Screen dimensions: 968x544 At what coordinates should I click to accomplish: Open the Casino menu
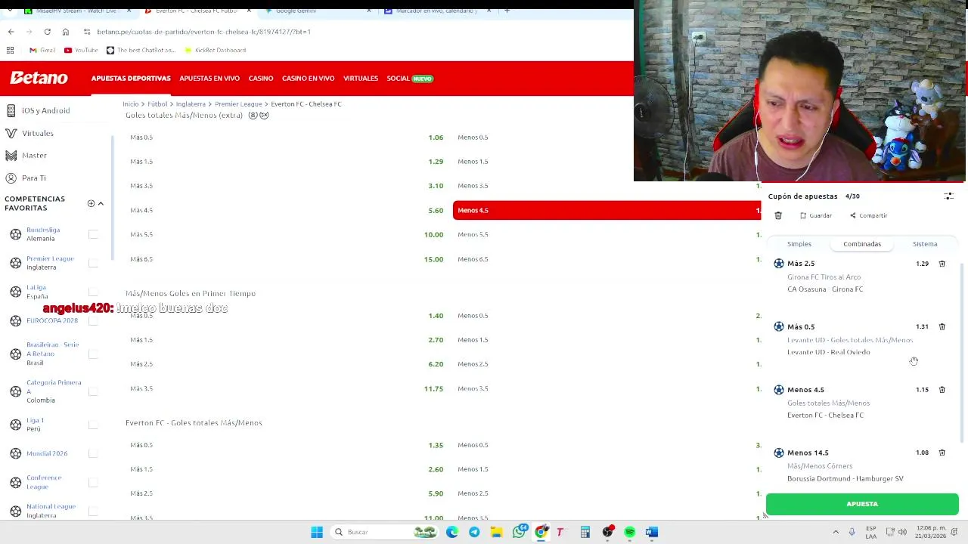[x=261, y=79]
